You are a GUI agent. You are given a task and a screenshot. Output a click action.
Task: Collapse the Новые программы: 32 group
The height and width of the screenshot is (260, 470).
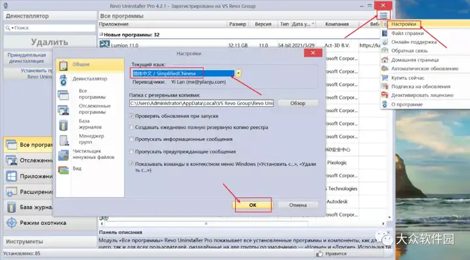[101, 35]
